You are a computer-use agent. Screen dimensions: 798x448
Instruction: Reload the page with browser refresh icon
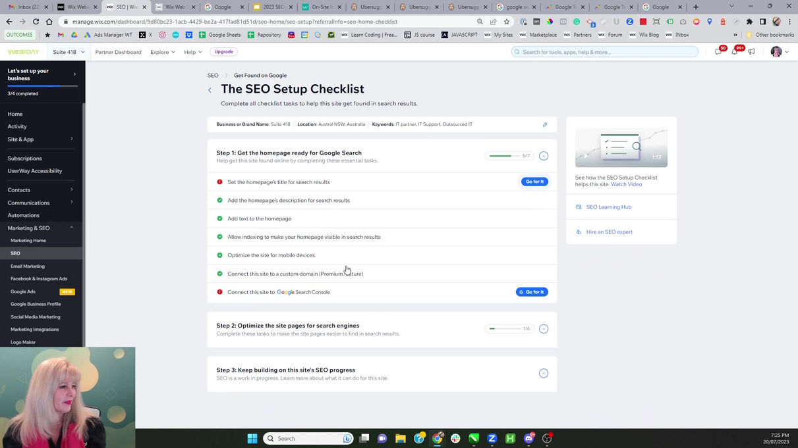pyautogui.click(x=36, y=22)
